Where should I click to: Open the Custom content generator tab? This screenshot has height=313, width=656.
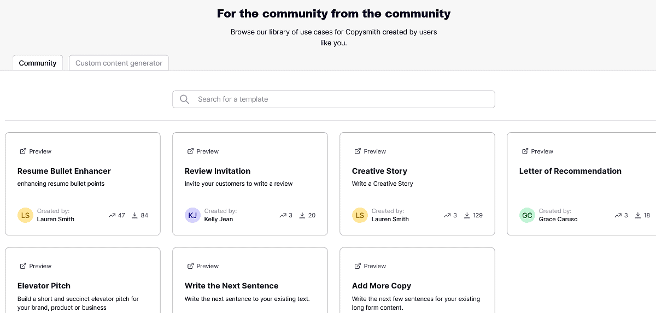click(119, 63)
